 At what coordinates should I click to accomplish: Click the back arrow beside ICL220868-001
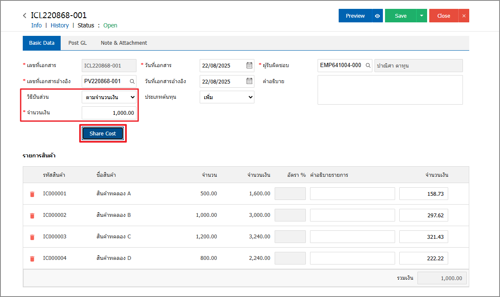click(x=25, y=16)
